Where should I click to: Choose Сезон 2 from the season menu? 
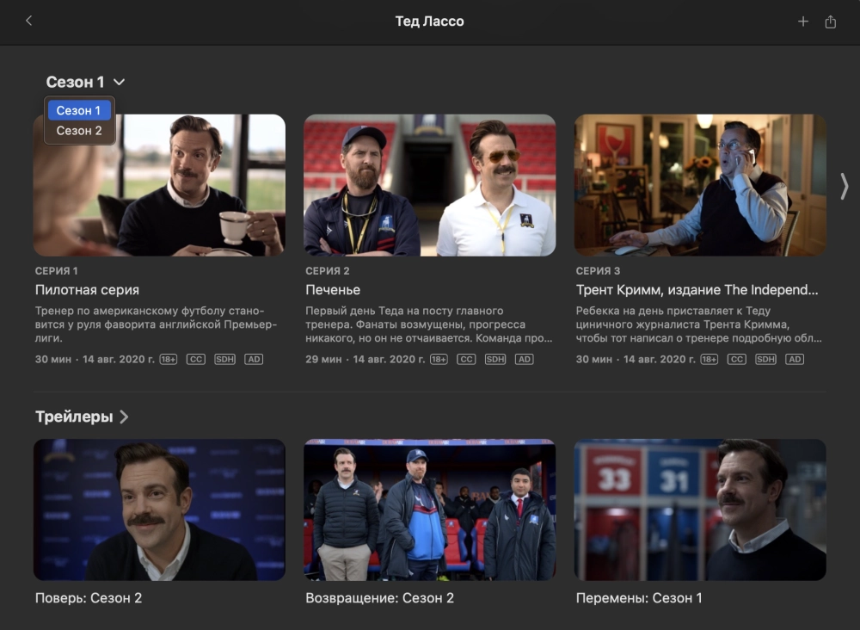click(79, 131)
